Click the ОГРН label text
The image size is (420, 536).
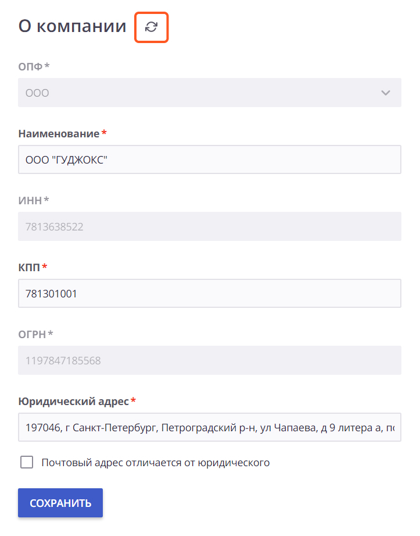[x=32, y=334]
